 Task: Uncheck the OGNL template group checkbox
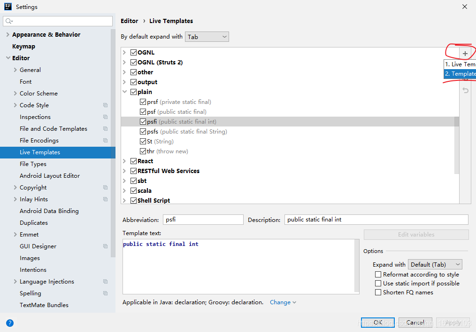click(134, 52)
